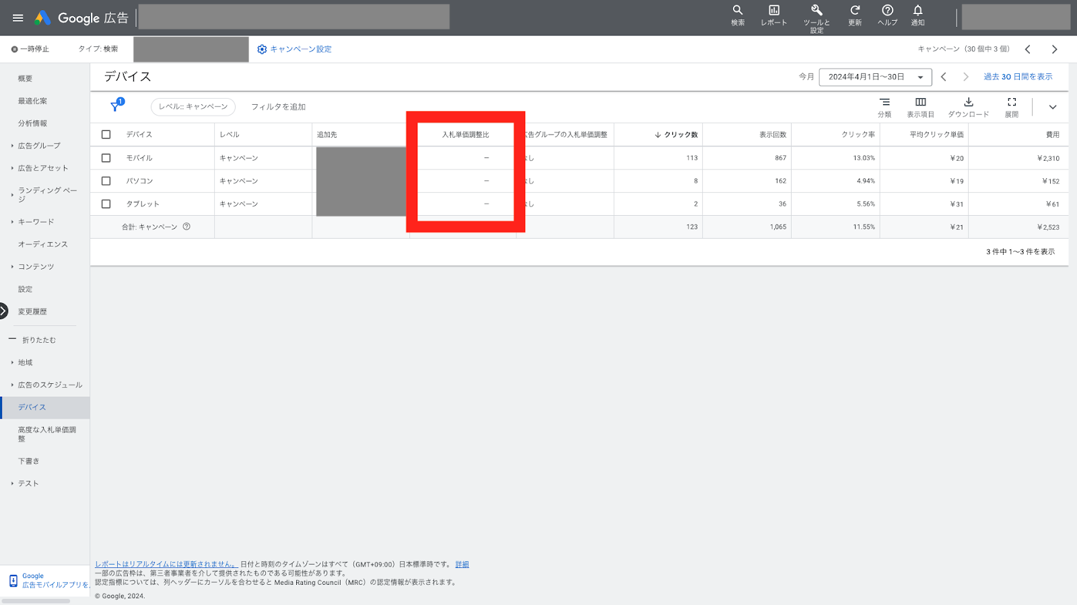The width and height of the screenshot is (1077, 605).
Task: Open the notifications (通知) bell
Action: [x=917, y=15]
